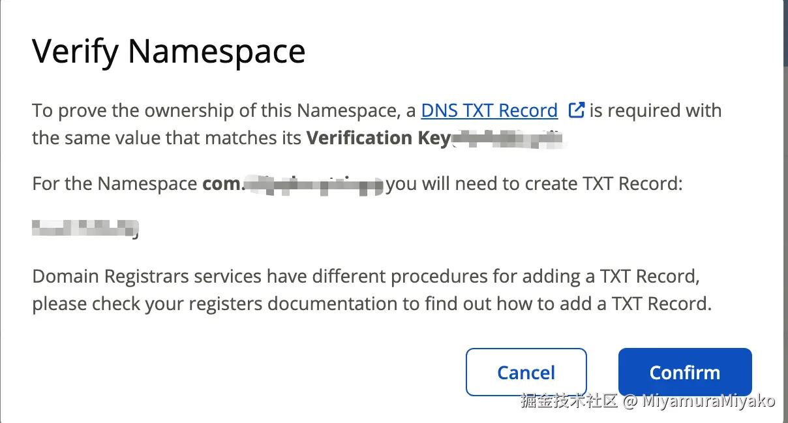
Task: Click the MiyamuraMiyako watermark text
Action: [x=708, y=401]
